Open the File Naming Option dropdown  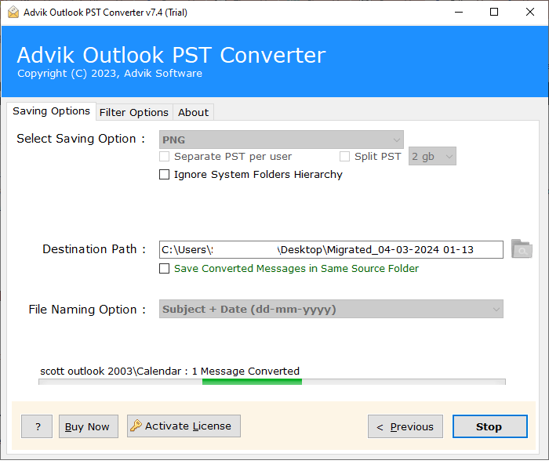click(331, 309)
